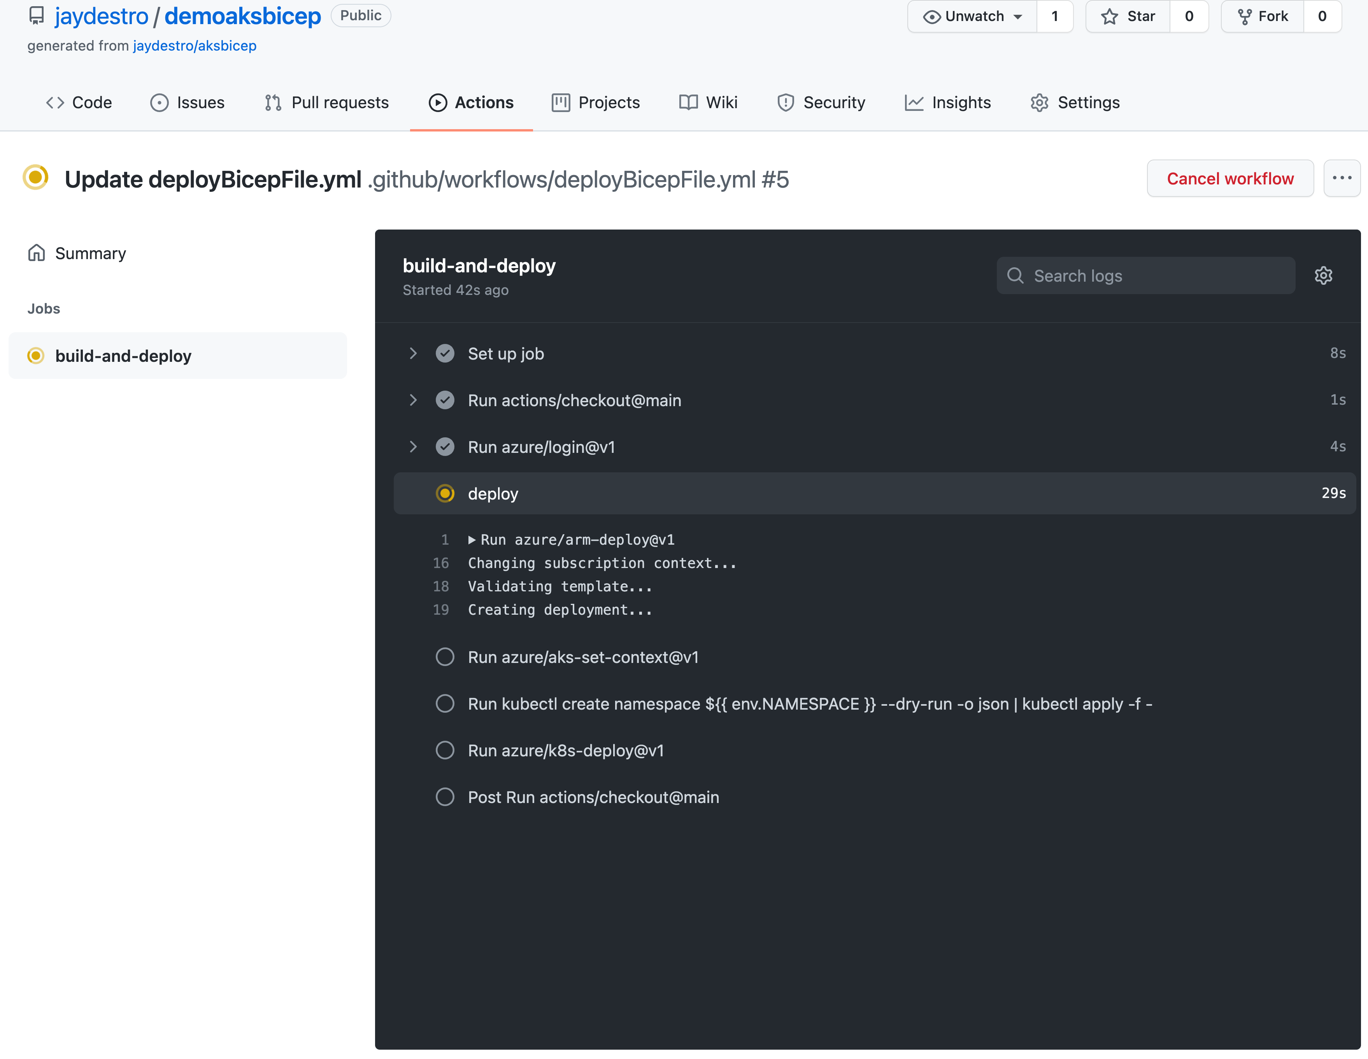Click the jaydestro/aksbicep source link
This screenshot has height=1059, width=1368.
194,46
